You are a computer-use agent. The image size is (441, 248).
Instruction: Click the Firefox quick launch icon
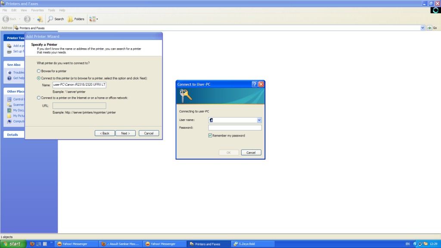pos(32,244)
